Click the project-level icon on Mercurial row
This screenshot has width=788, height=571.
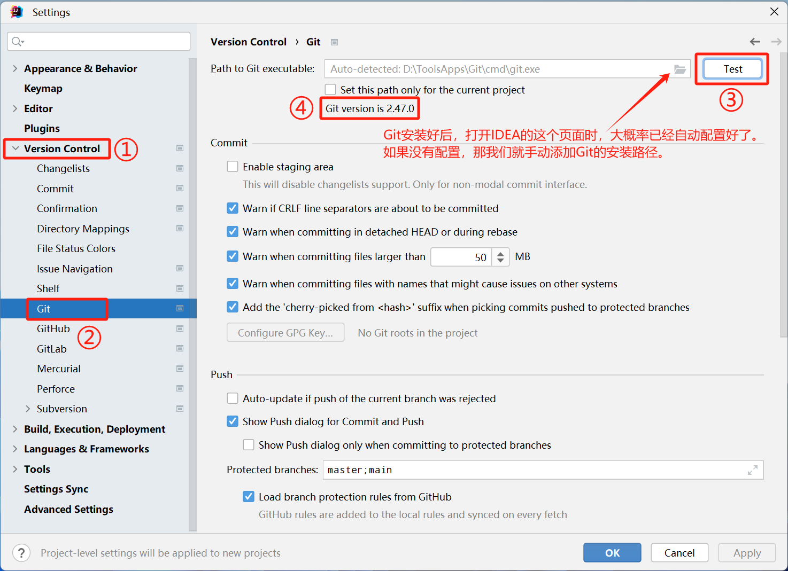tap(180, 369)
